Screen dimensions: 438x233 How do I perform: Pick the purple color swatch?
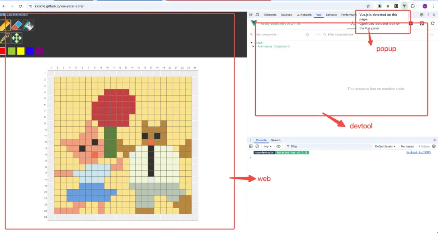(39, 51)
